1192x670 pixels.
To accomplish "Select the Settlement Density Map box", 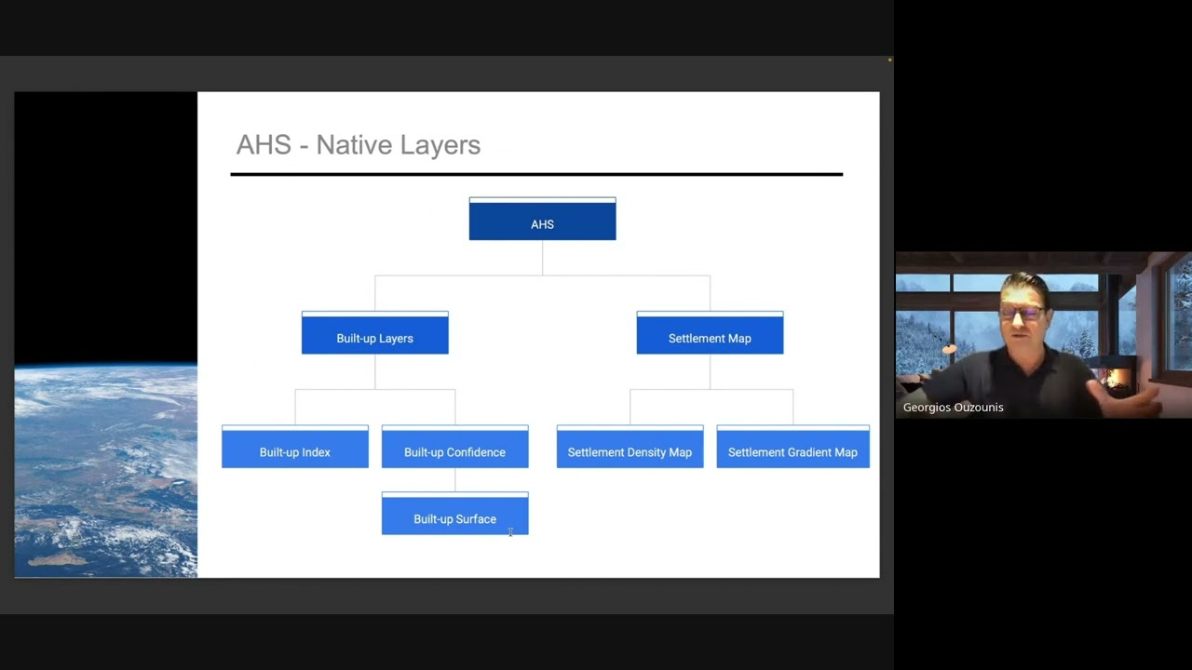I will [x=630, y=447].
